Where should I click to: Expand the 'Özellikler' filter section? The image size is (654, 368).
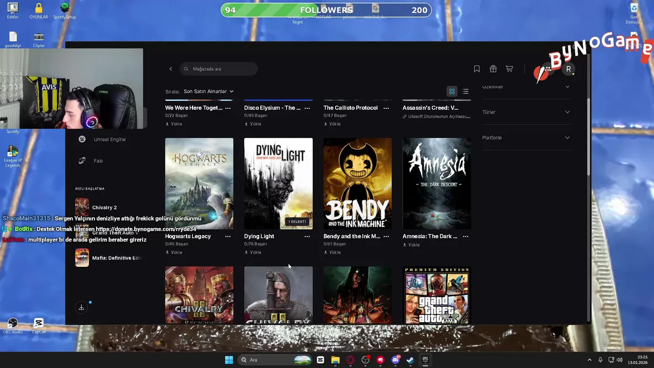(x=526, y=86)
